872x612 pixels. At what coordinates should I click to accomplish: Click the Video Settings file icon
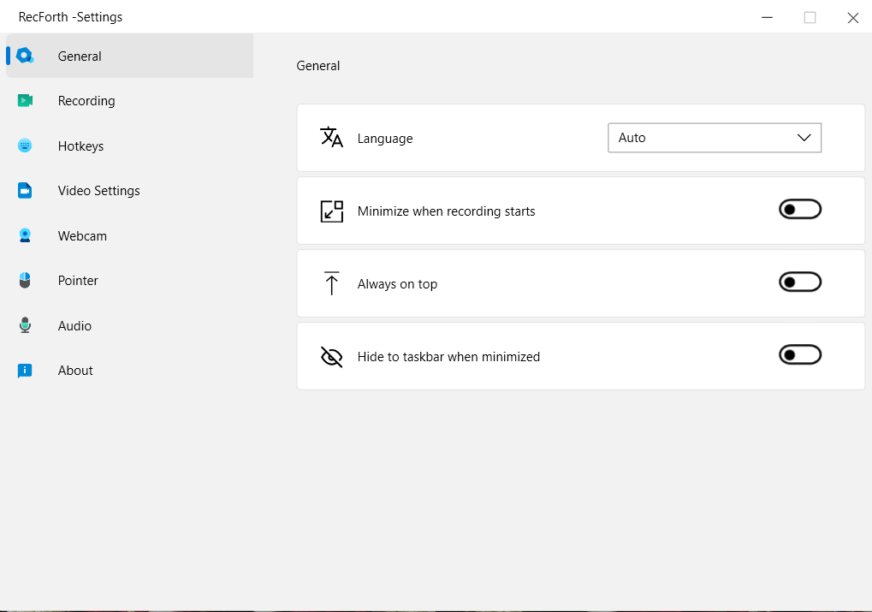pyautogui.click(x=25, y=191)
